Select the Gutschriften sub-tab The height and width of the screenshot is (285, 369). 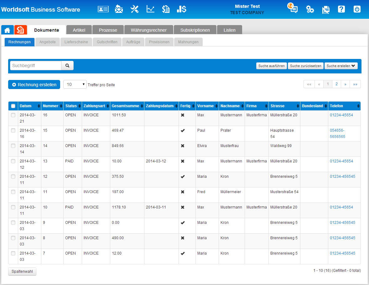coord(107,42)
